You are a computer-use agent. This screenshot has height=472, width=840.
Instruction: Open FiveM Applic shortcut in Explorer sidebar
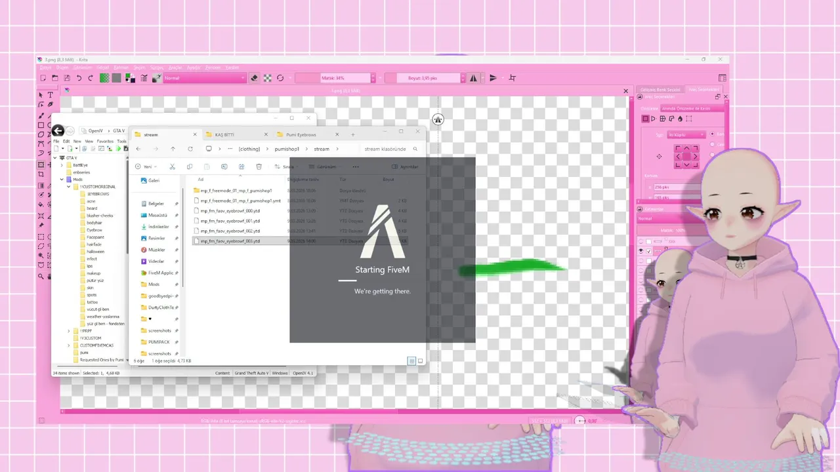click(157, 273)
